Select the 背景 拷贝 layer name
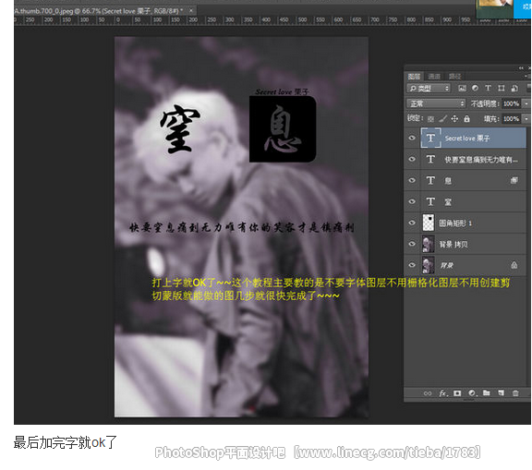Image resolution: width=532 pixels, height=470 pixels. point(453,244)
